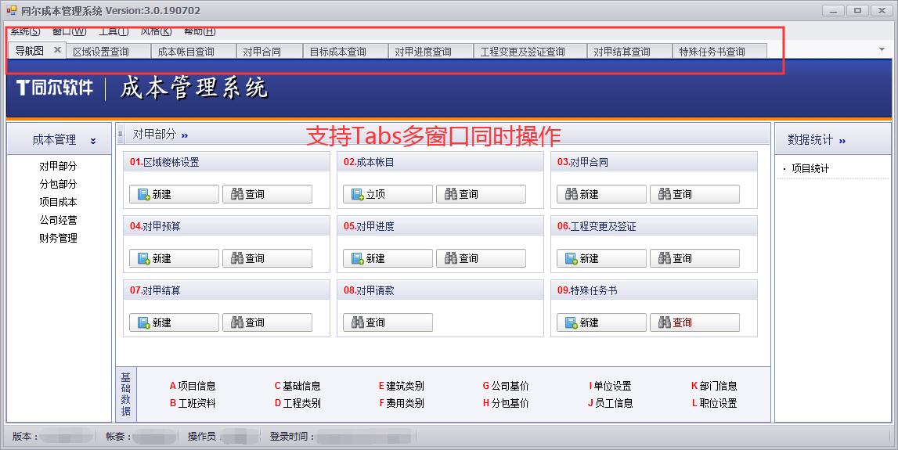Open the 项目统计 item in 数据统计
898x450 pixels.
(810, 168)
